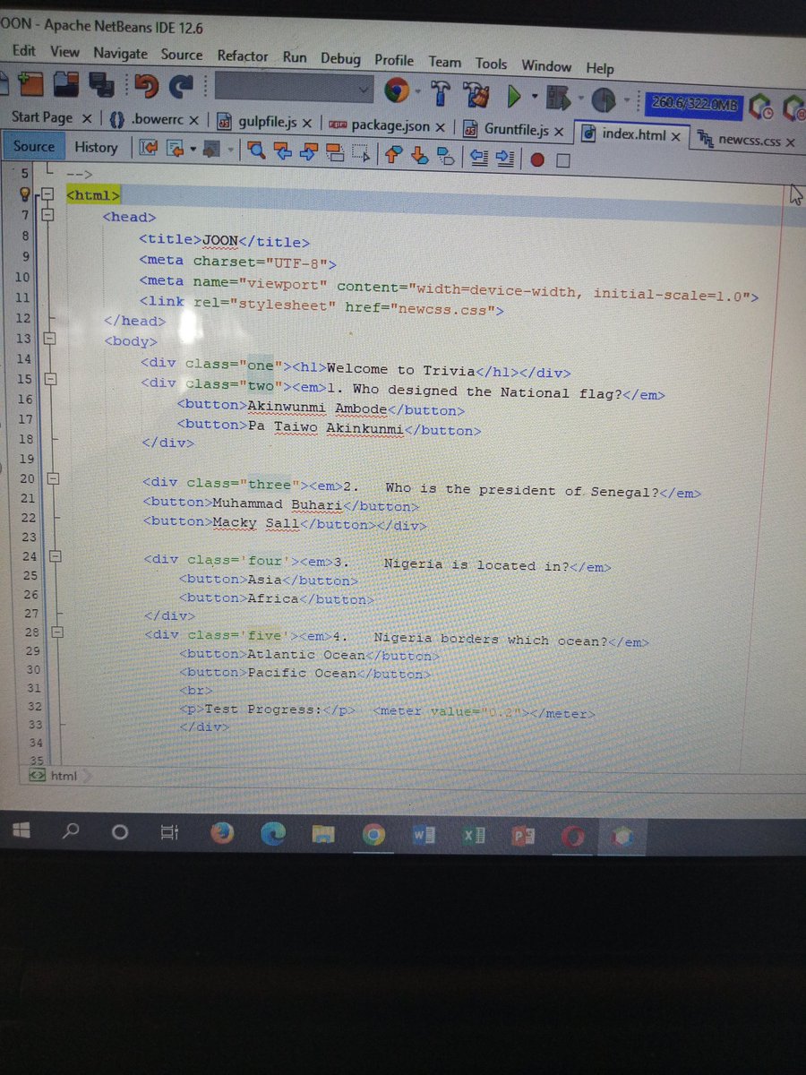
Task: Click the lightbulb hint at line 6
Action: [x=26, y=193]
